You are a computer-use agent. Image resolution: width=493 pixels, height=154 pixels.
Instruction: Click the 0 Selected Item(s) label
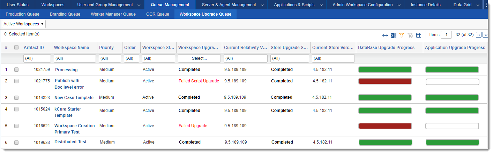point(22,34)
